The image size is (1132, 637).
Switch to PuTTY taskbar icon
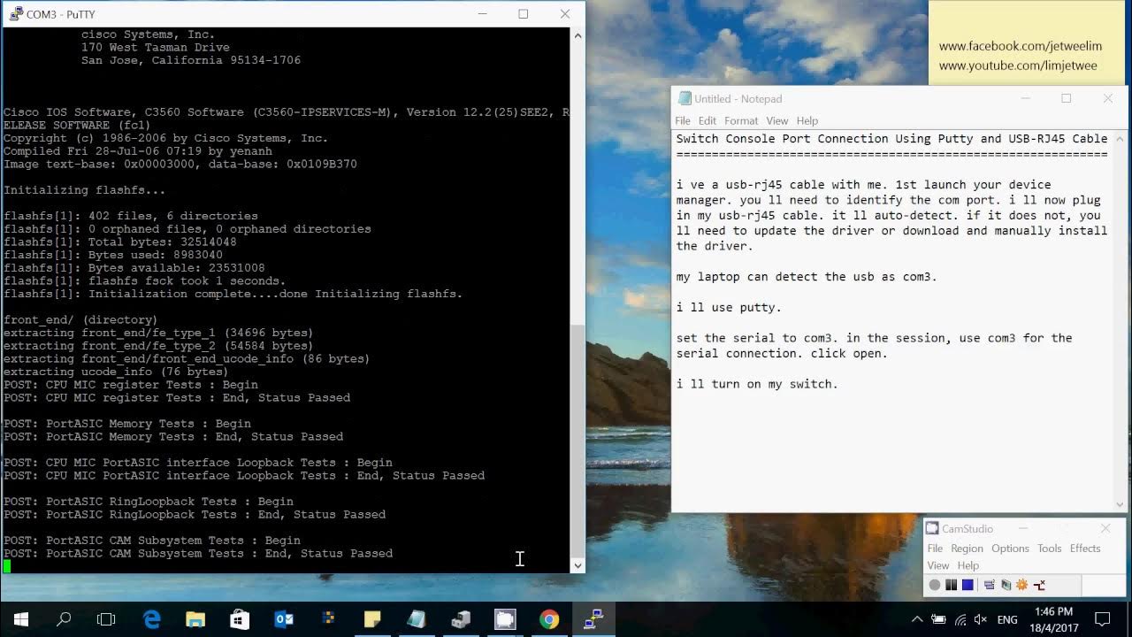tap(593, 619)
